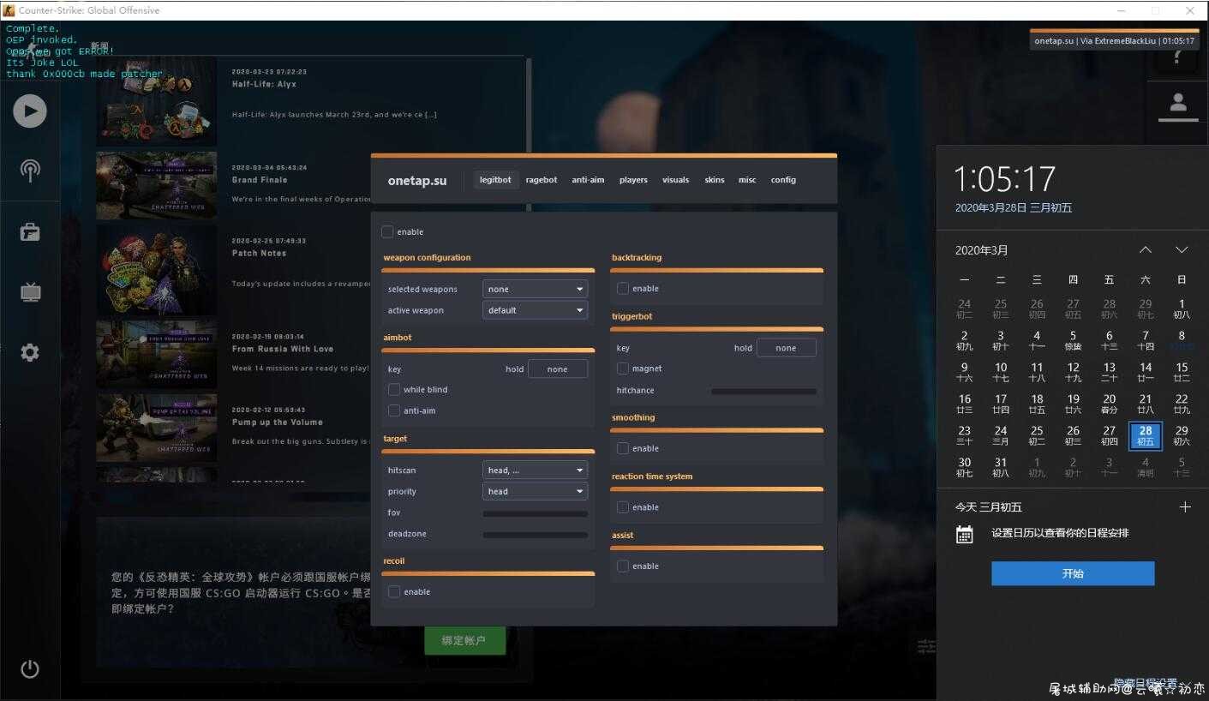1209x701 pixels.
Task: Switch to the skins tab
Action: pyautogui.click(x=715, y=180)
